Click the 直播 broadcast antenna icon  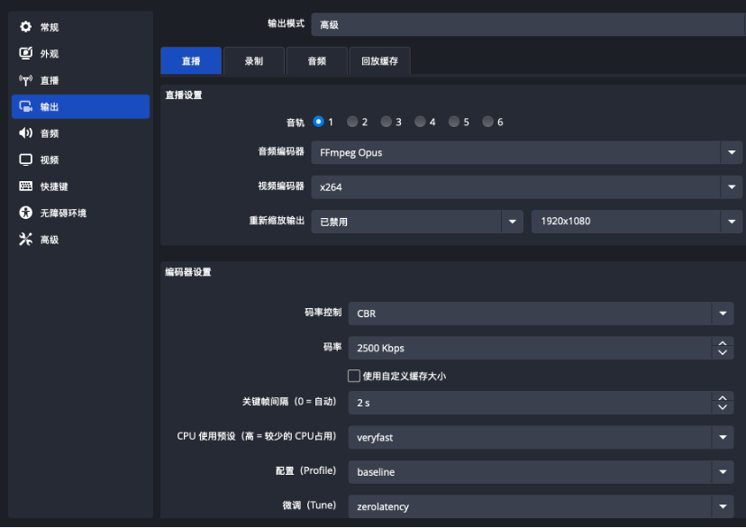[26, 80]
